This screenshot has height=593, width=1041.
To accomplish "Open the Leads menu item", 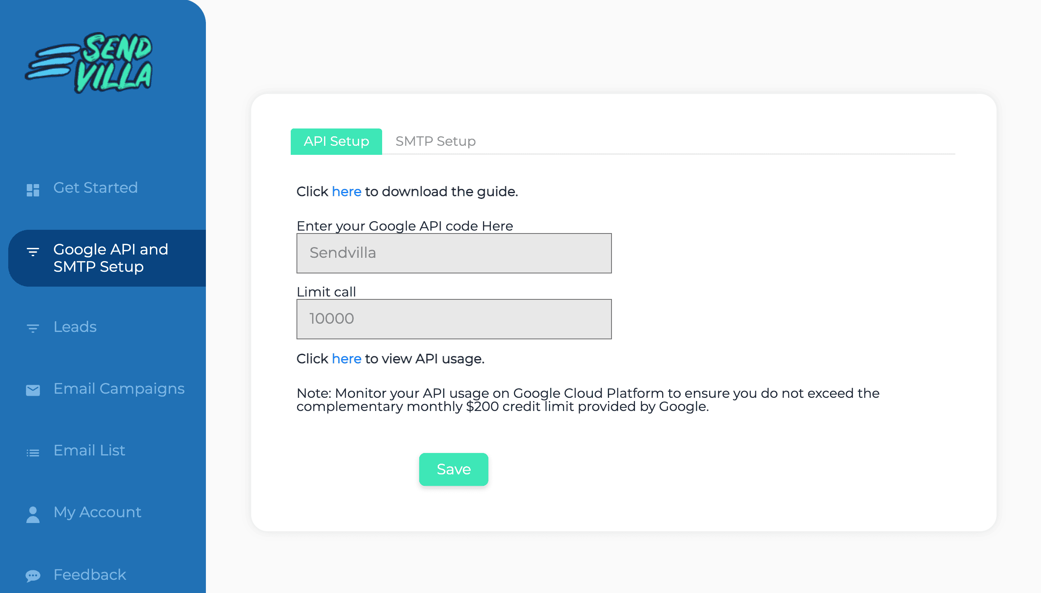I will pyautogui.click(x=75, y=327).
